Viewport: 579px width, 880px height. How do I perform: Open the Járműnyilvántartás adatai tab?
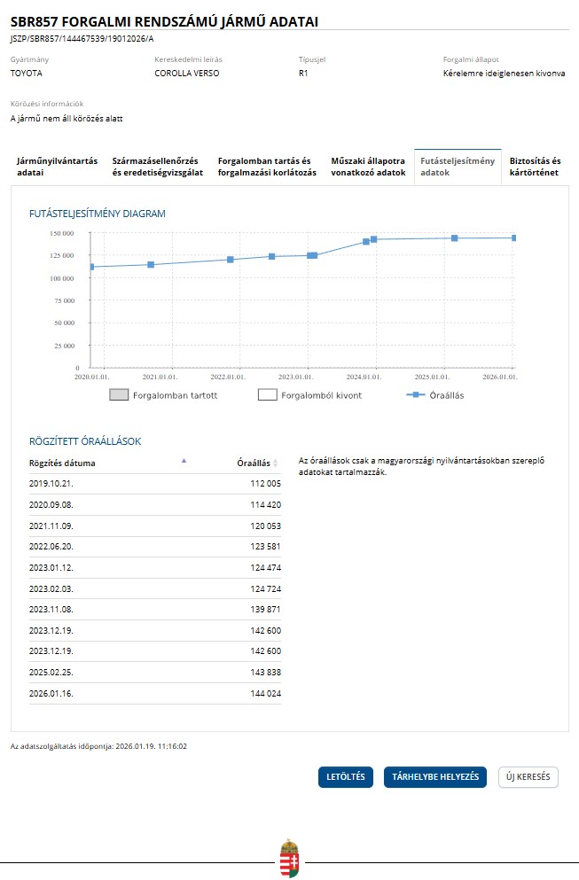click(x=57, y=167)
